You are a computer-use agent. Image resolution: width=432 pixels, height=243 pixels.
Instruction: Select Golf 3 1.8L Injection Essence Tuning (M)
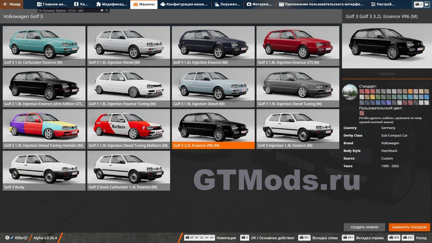click(x=129, y=87)
